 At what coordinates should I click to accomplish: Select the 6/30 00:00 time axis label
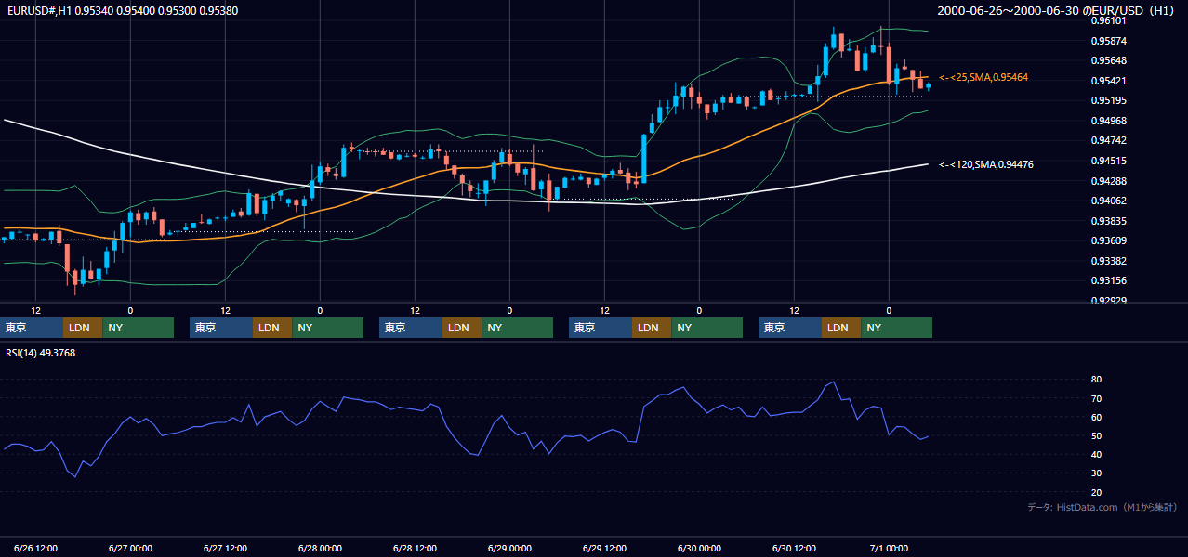coord(699,549)
